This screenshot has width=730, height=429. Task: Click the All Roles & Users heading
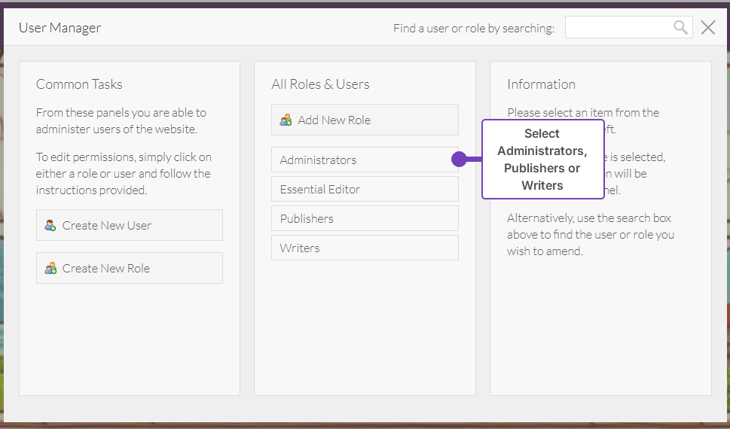coord(320,84)
